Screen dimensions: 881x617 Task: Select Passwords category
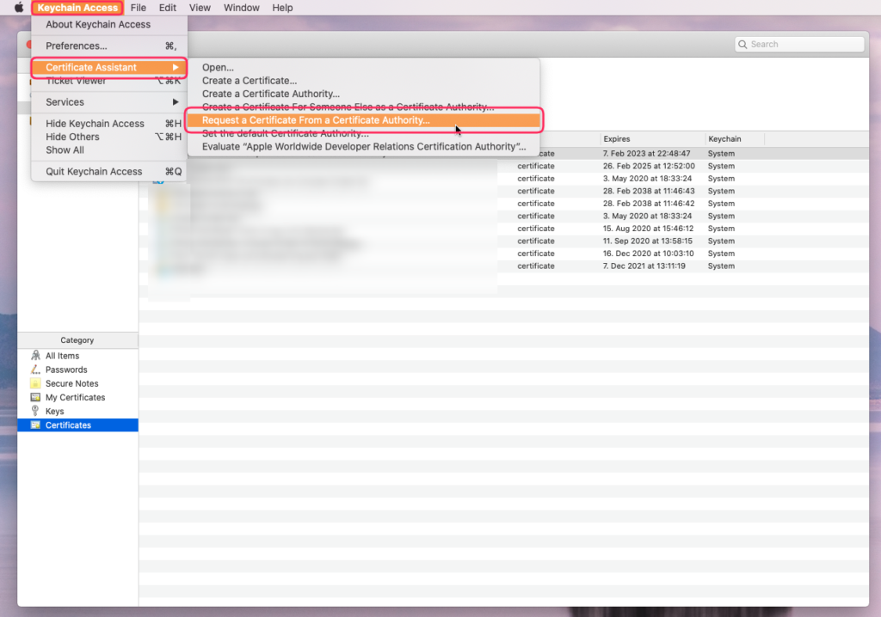[77, 370]
